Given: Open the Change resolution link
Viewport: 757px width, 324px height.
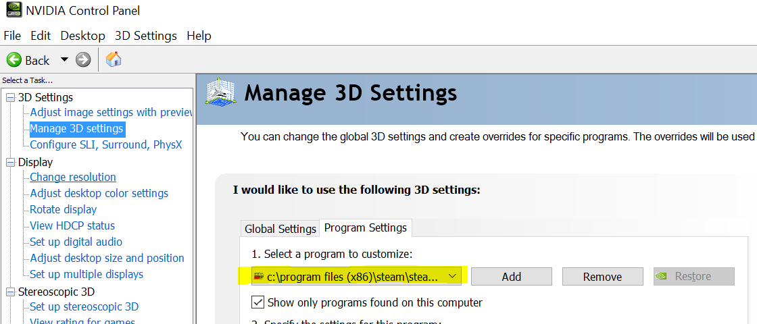Looking at the screenshot, I should coord(73,177).
